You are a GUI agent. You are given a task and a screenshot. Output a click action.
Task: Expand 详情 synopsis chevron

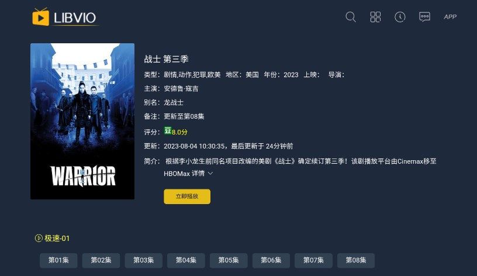pyautogui.click(x=210, y=173)
